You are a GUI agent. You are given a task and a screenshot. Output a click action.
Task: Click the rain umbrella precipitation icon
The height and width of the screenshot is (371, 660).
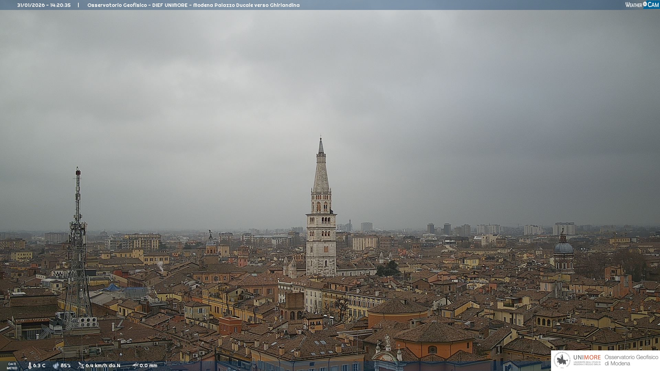(135, 366)
